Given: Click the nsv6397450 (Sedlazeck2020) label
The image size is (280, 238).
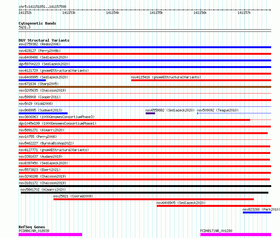Looking at the screenshot, I should (43, 163).
